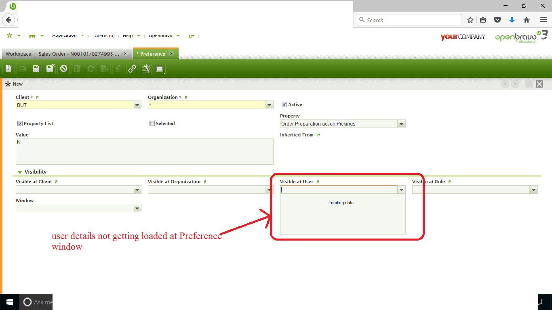Viewport: 552px width, 310px height.
Task: Click the wrench Personalization toolbar icon
Action: click(x=146, y=69)
